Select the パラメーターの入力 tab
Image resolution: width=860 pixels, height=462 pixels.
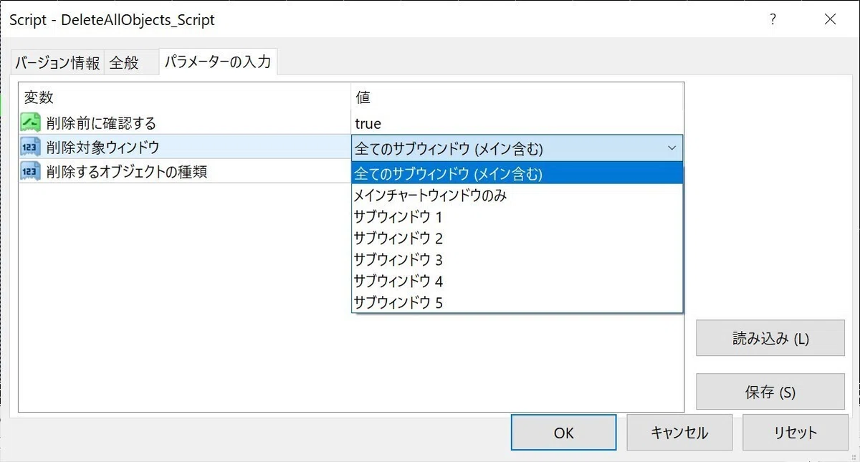[218, 62]
